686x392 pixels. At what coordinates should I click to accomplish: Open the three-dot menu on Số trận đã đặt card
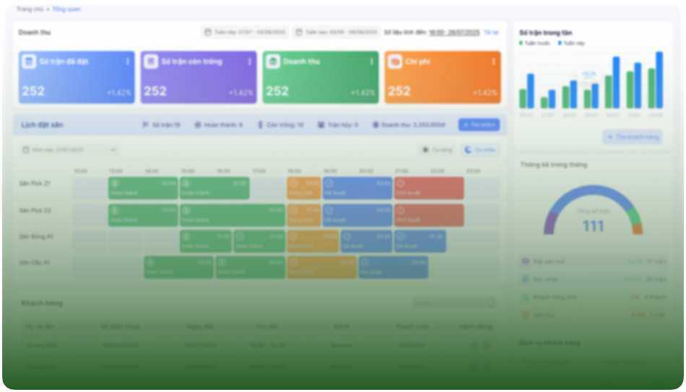(128, 61)
